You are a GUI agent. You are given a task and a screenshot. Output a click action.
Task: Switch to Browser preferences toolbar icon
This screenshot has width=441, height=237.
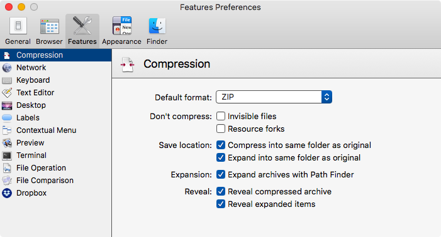49,30
